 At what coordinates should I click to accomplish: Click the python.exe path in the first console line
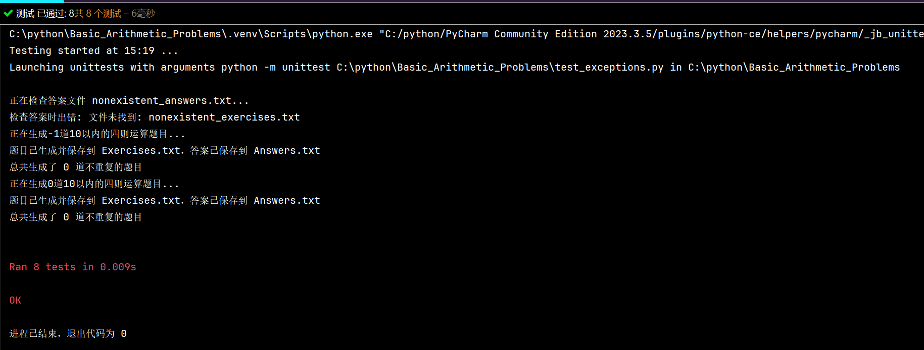point(191,34)
